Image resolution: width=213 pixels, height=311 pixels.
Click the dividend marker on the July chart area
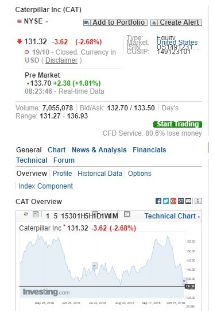point(95,266)
